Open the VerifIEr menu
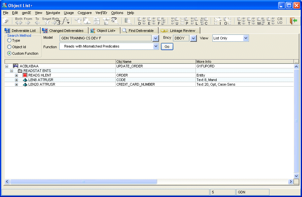 click(x=101, y=13)
